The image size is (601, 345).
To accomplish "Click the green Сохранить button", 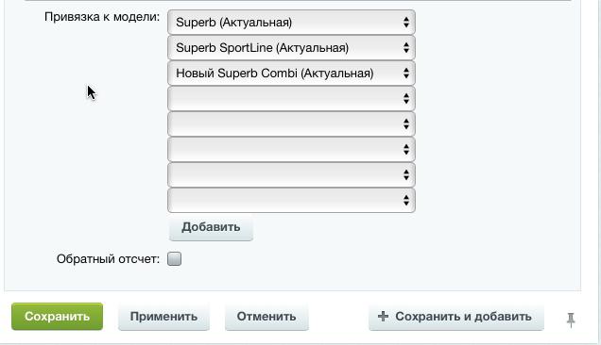I will (57, 317).
